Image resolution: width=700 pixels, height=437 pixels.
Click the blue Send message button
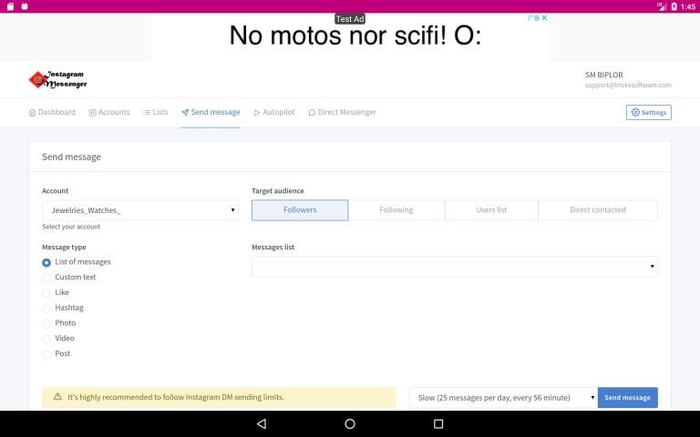pos(627,398)
